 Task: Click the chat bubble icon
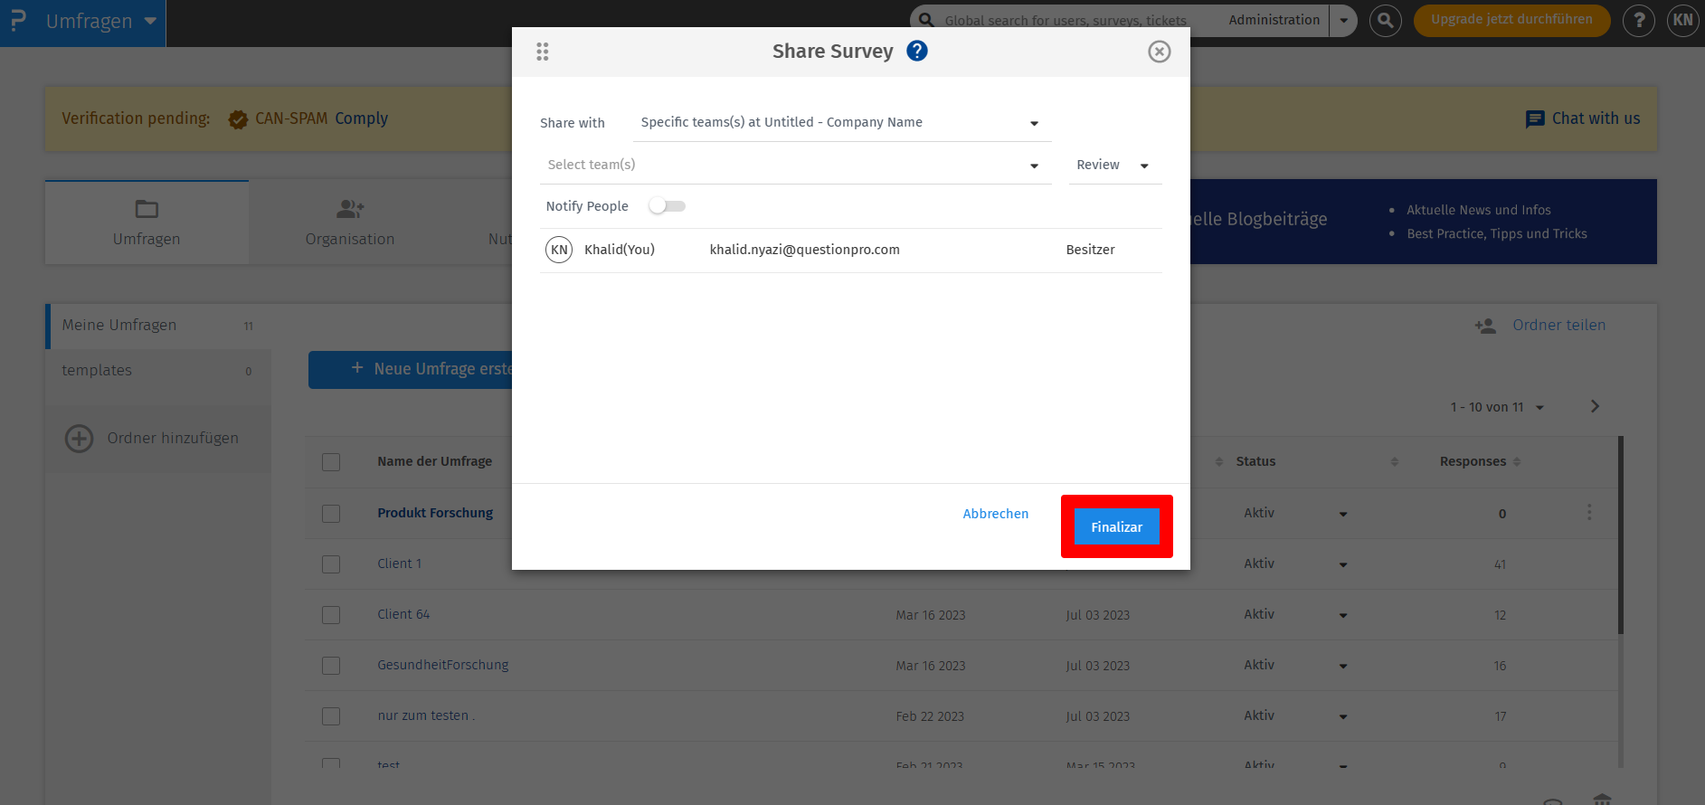pos(1535,119)
